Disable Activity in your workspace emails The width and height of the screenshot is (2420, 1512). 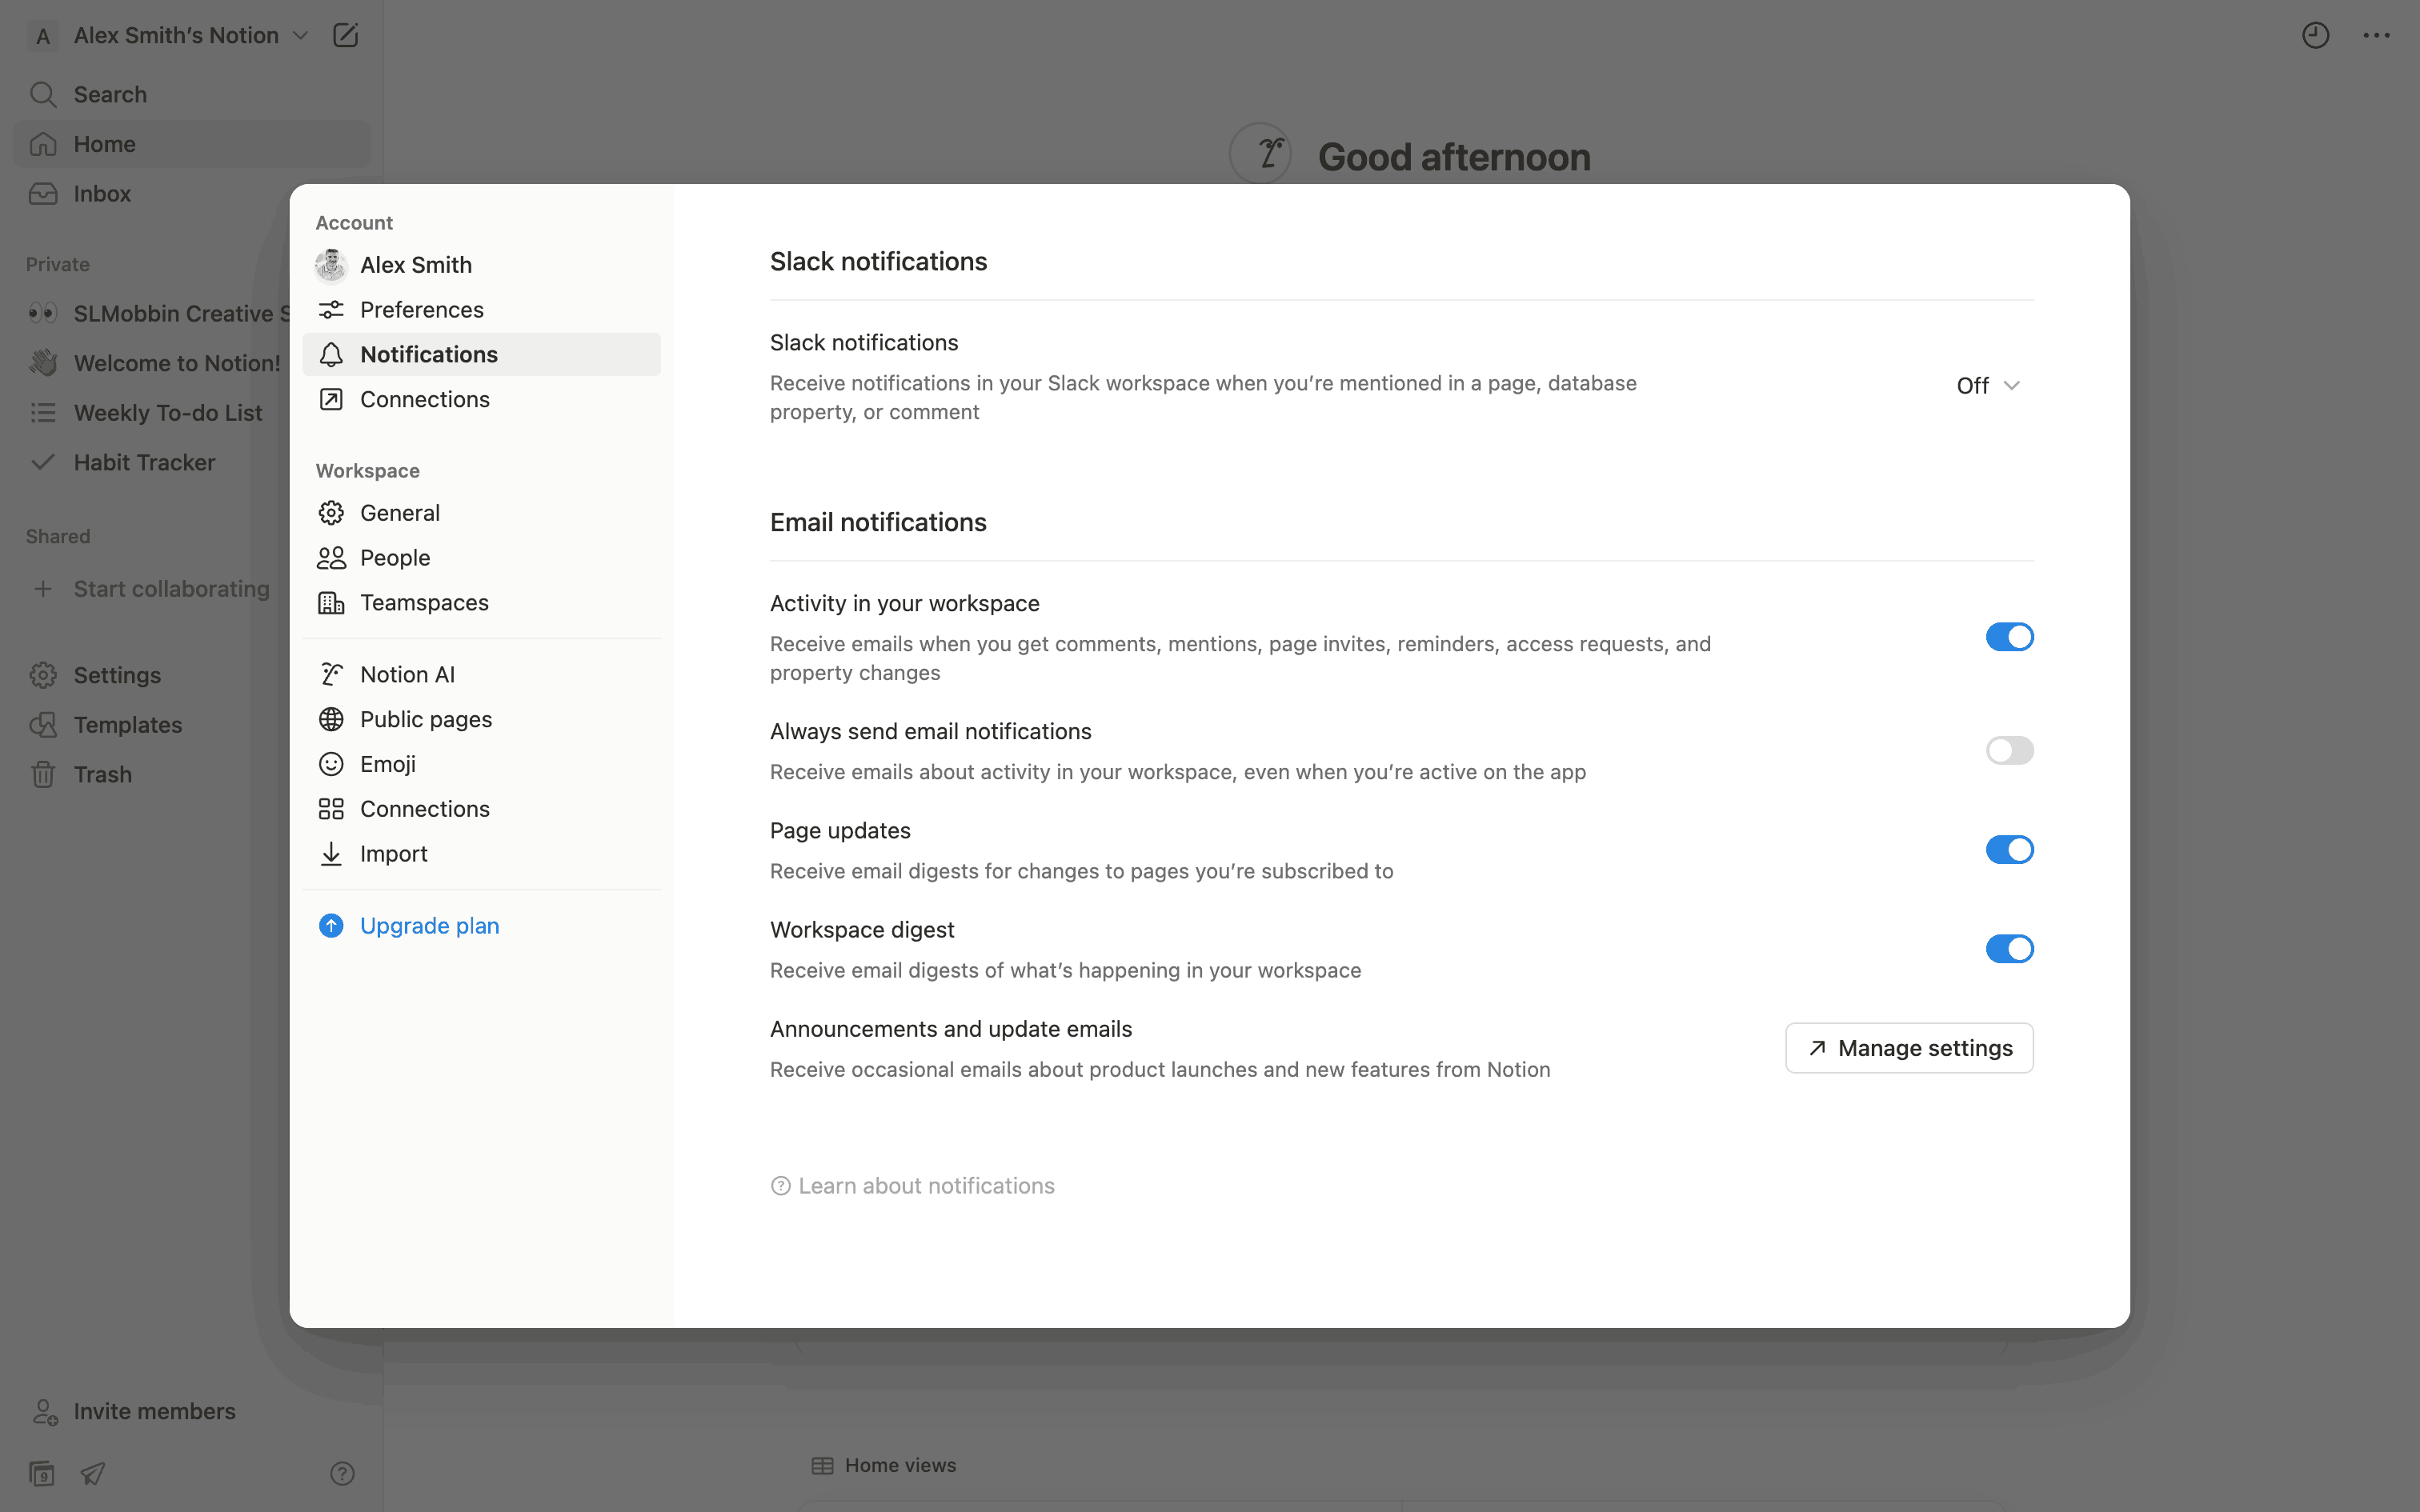[2009, 637]
